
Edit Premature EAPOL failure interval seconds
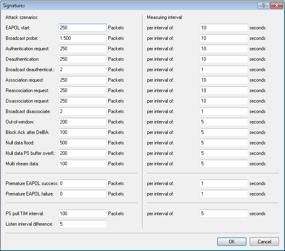(224, 194)
